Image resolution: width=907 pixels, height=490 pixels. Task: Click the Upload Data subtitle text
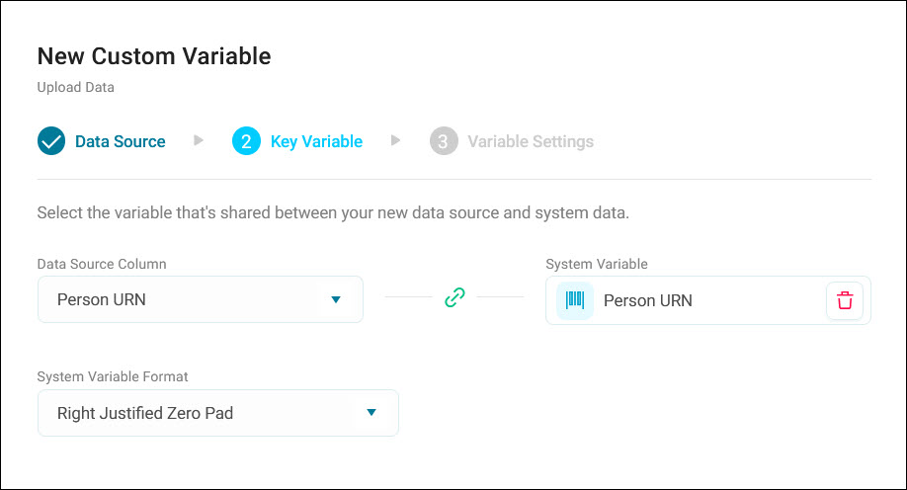click(x=76, y=87)
